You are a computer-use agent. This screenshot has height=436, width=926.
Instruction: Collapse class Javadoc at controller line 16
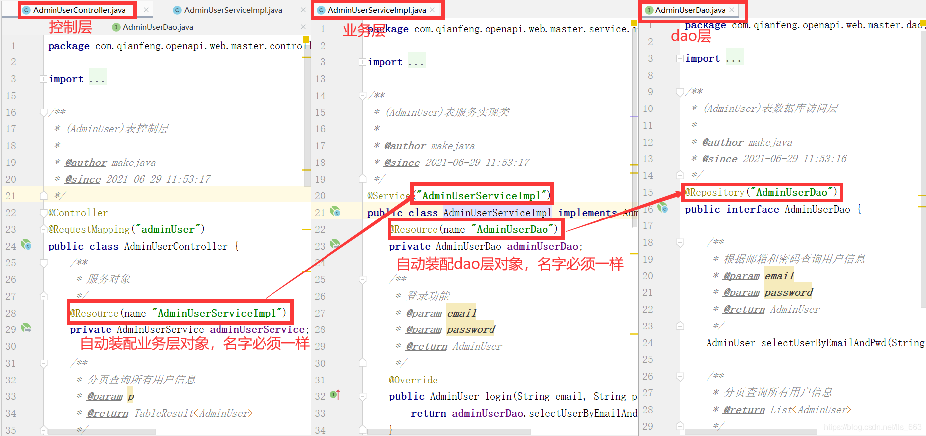(44, 112)
